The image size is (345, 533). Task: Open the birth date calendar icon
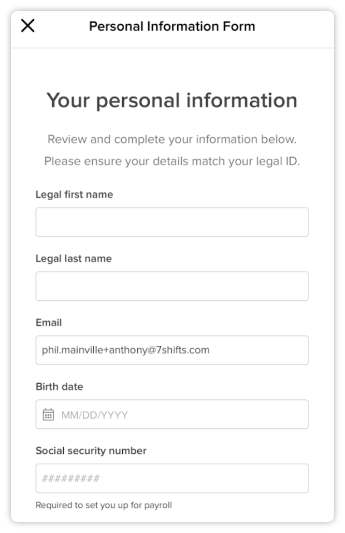48,414
